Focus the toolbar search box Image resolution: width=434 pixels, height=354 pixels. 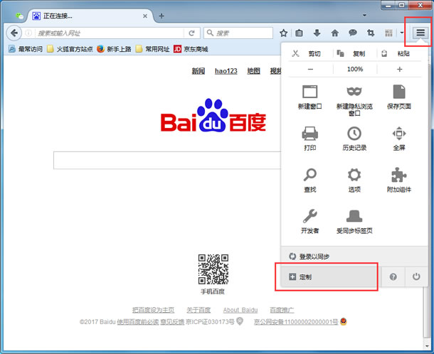238,33
